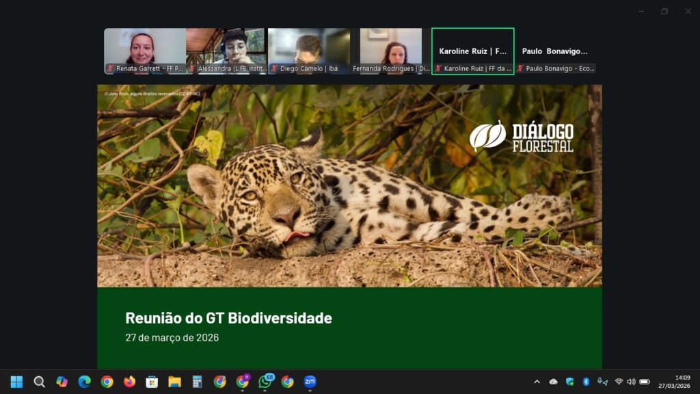The height and width of the screenshot is (394, 700).
Task: Open the Calculator app icon
Action: 197,382
